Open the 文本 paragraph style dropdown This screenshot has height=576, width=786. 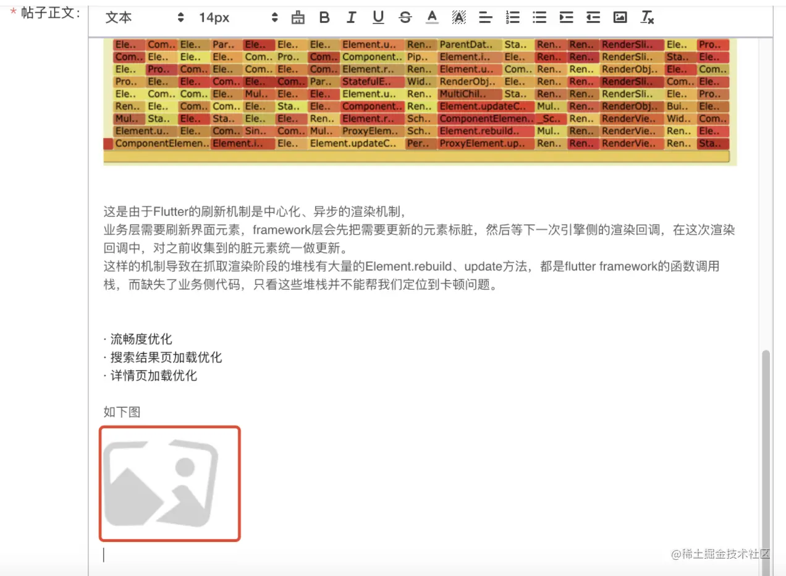click(144, 18)
